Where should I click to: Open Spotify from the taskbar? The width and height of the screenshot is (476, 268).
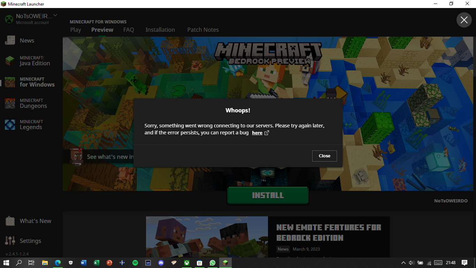(135, 263)
